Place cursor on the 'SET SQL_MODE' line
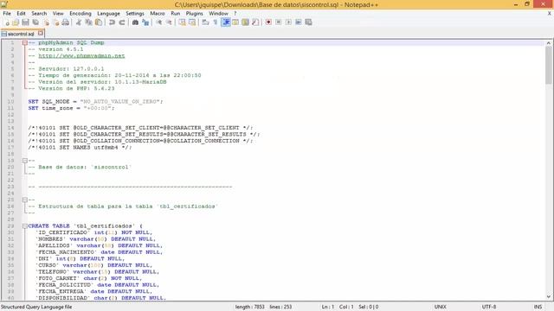This screenshot has width=554, height=311. point(95,102)
